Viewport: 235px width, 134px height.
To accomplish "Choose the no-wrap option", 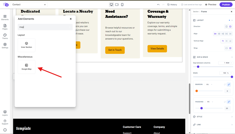I will [227, 48].
